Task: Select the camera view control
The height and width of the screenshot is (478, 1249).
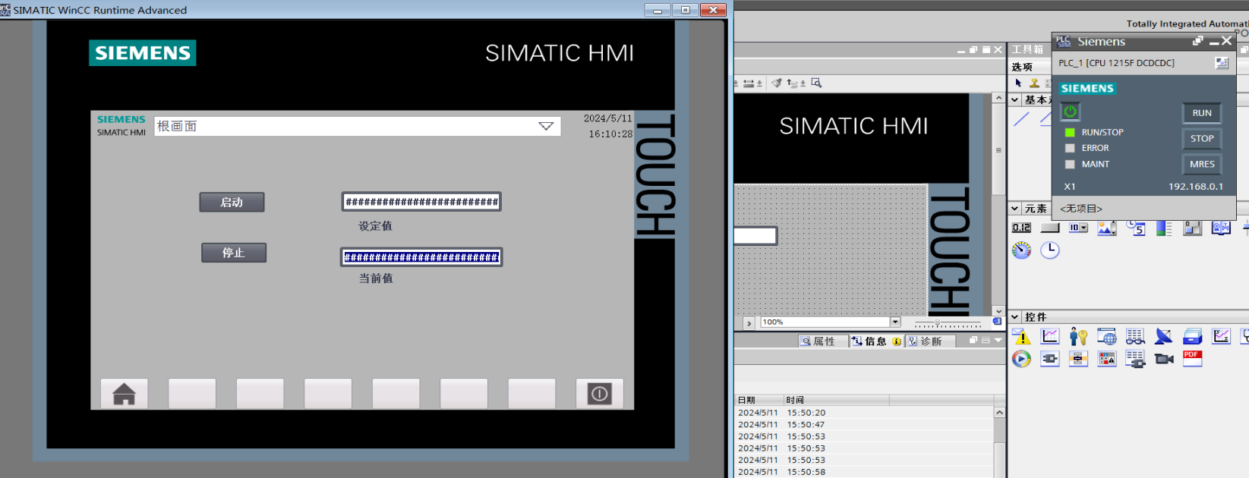Action: (1163, 359)
